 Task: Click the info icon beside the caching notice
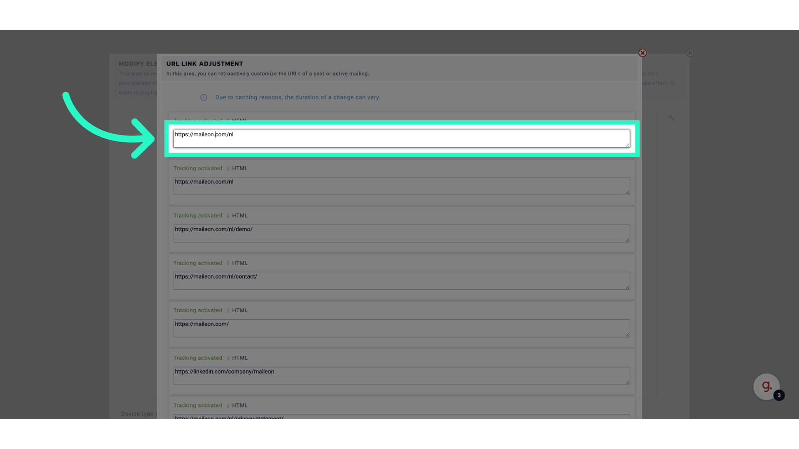203,98
